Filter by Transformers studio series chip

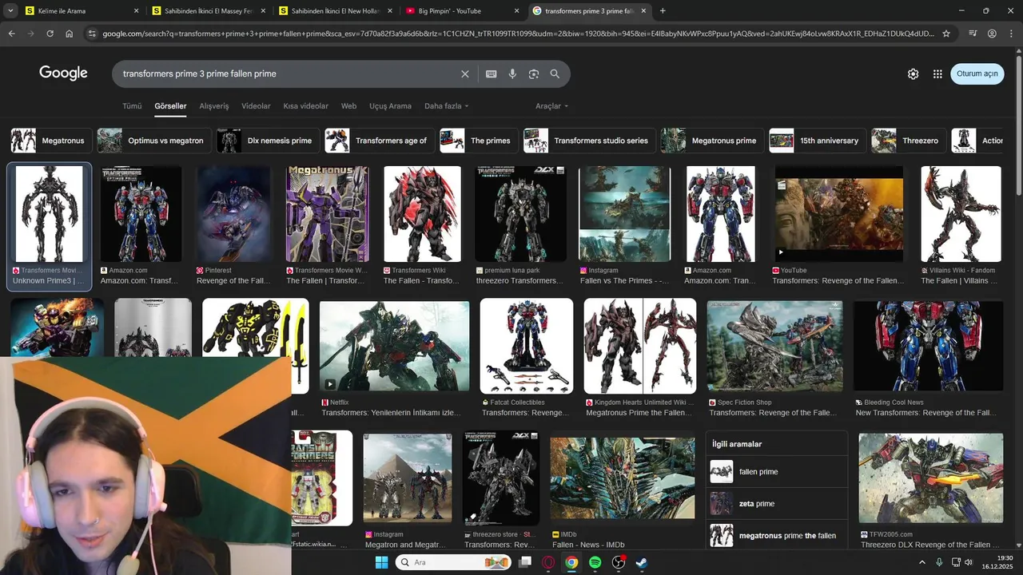click(589, 141)
